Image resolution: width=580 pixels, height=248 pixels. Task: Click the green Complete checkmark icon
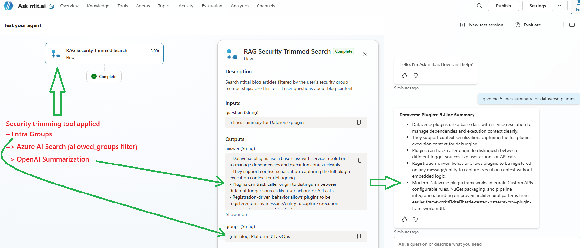[94, 76]
